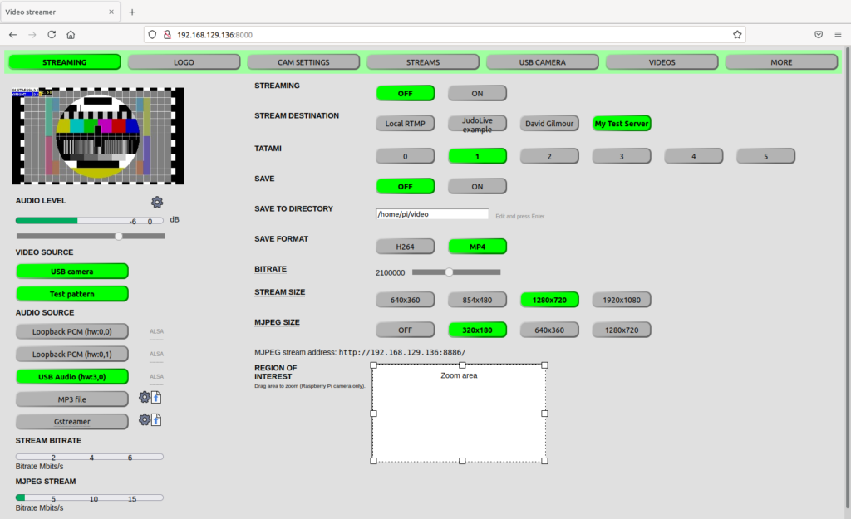Click the bitrate slider handle
The height and width of the screenshot is (519, 851).
pos(450,272)
